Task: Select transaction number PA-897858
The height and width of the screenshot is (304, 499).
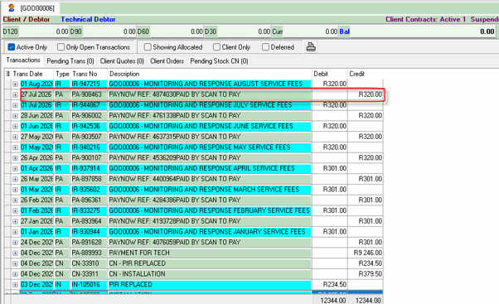Action: [86, 179]
